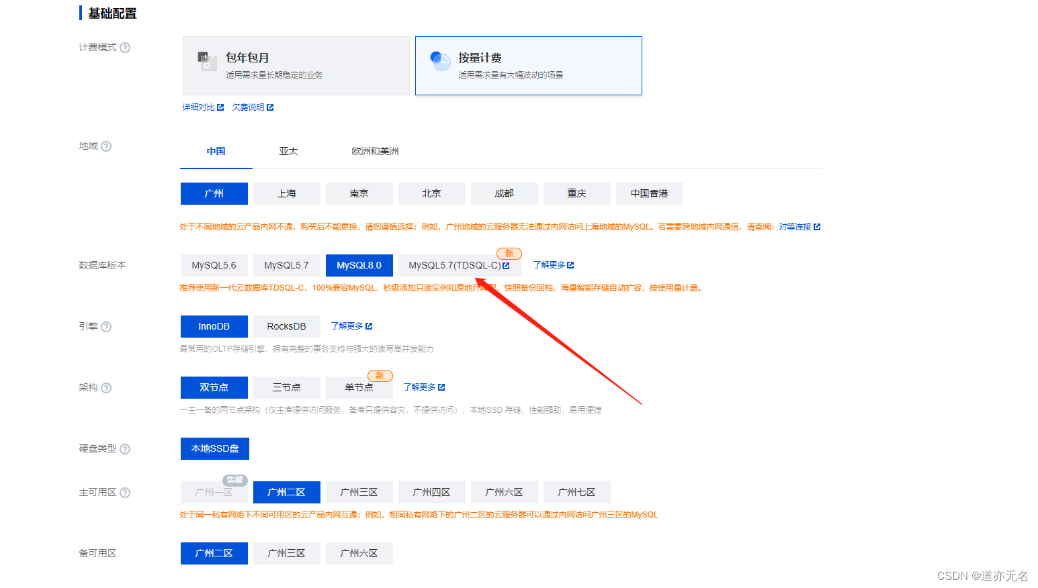Click help icon beside 计费模式

point(125,48)
